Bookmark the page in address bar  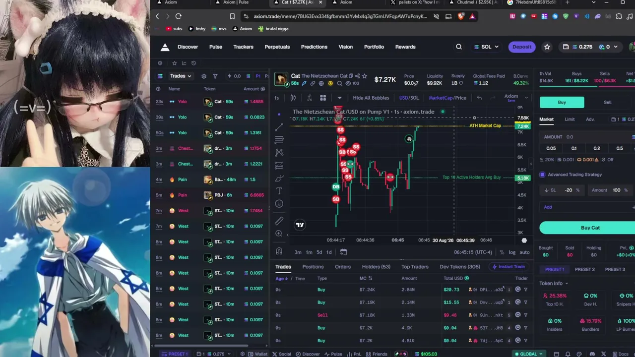232,16
